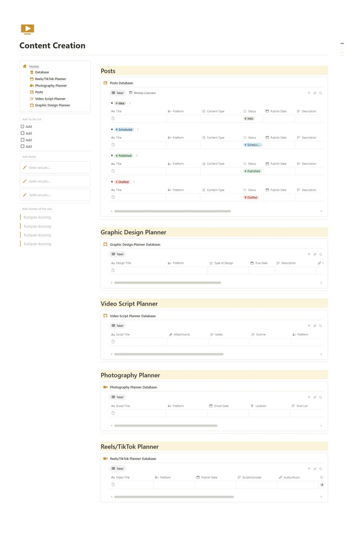Image resolution: width=346 pixels, height=555 pixels.
Task: Open sort icon in Video Script Planner
Action: point(315,326)
